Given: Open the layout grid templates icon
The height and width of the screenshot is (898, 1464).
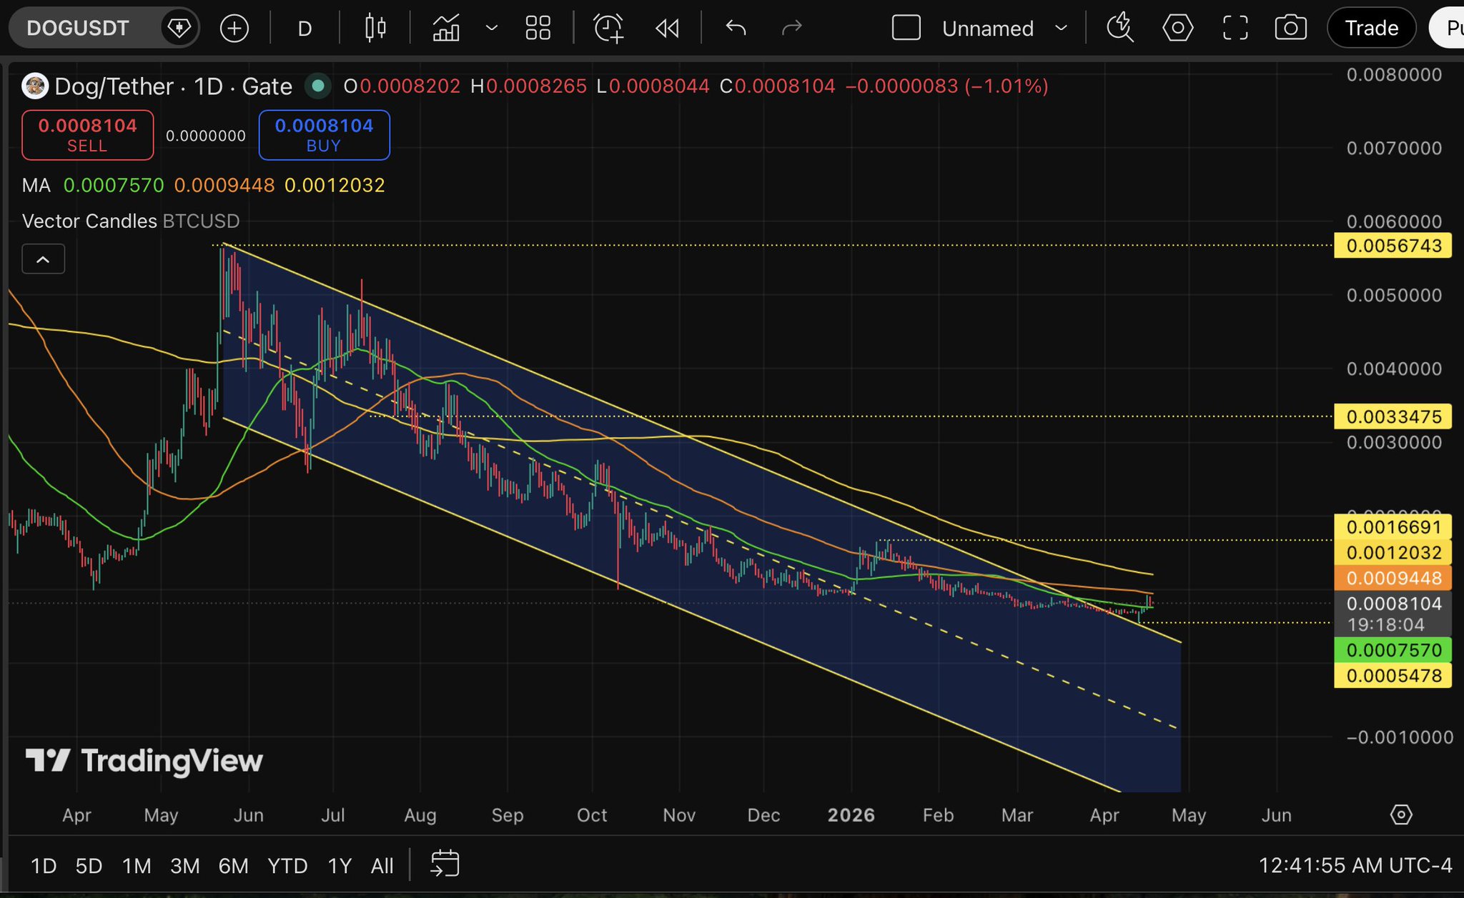Looking at the screenshot, I should point(538,29).
